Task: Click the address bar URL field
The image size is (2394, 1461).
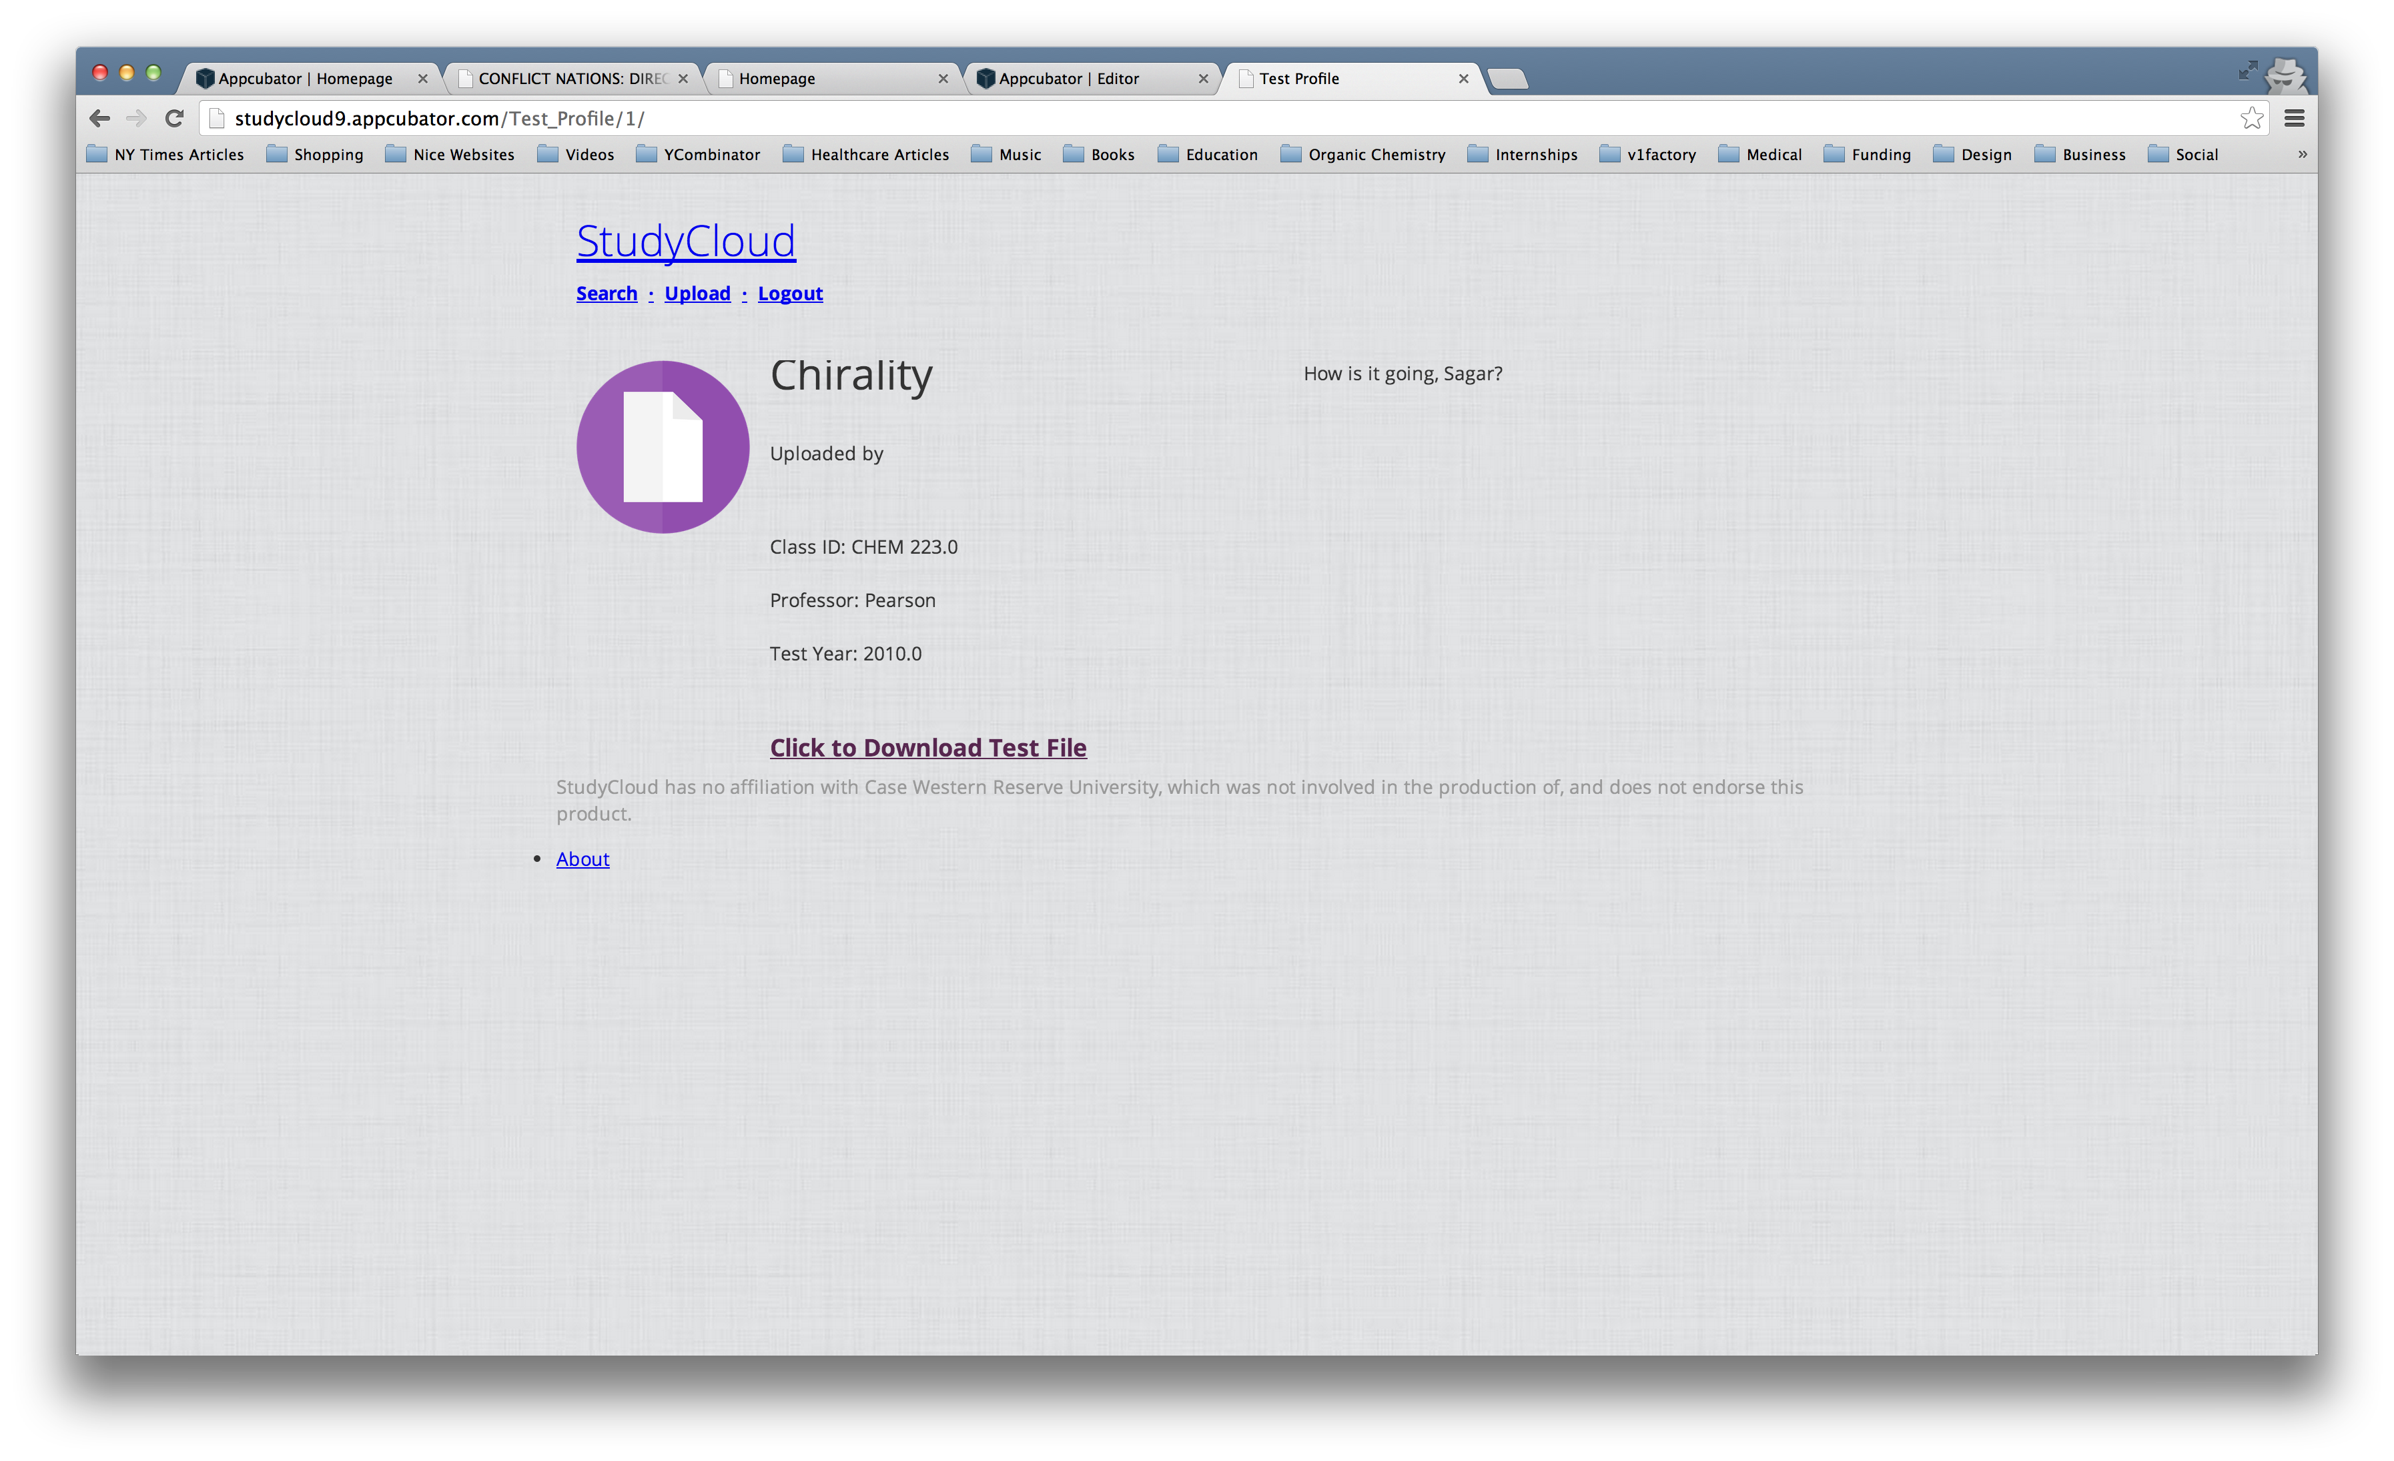Action: 1166,119
